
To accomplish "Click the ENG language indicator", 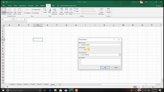I will [149, 90].
